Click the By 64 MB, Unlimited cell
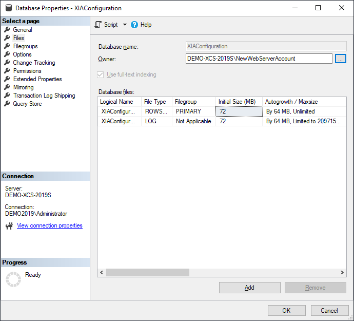The width and height of the screenshot is (354, 321). click(304, 111)
